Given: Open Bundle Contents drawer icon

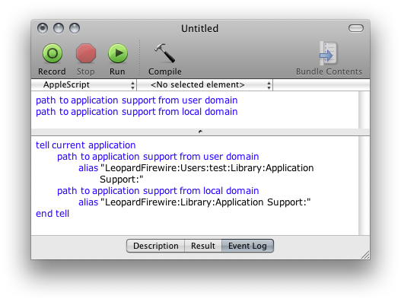Looking at the screenshot, I should click(x=329, y=53).
